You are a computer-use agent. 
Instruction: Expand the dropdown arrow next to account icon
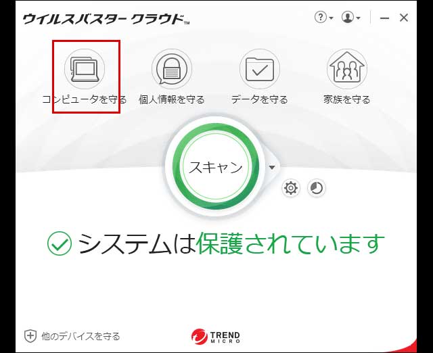click(359, 18)
